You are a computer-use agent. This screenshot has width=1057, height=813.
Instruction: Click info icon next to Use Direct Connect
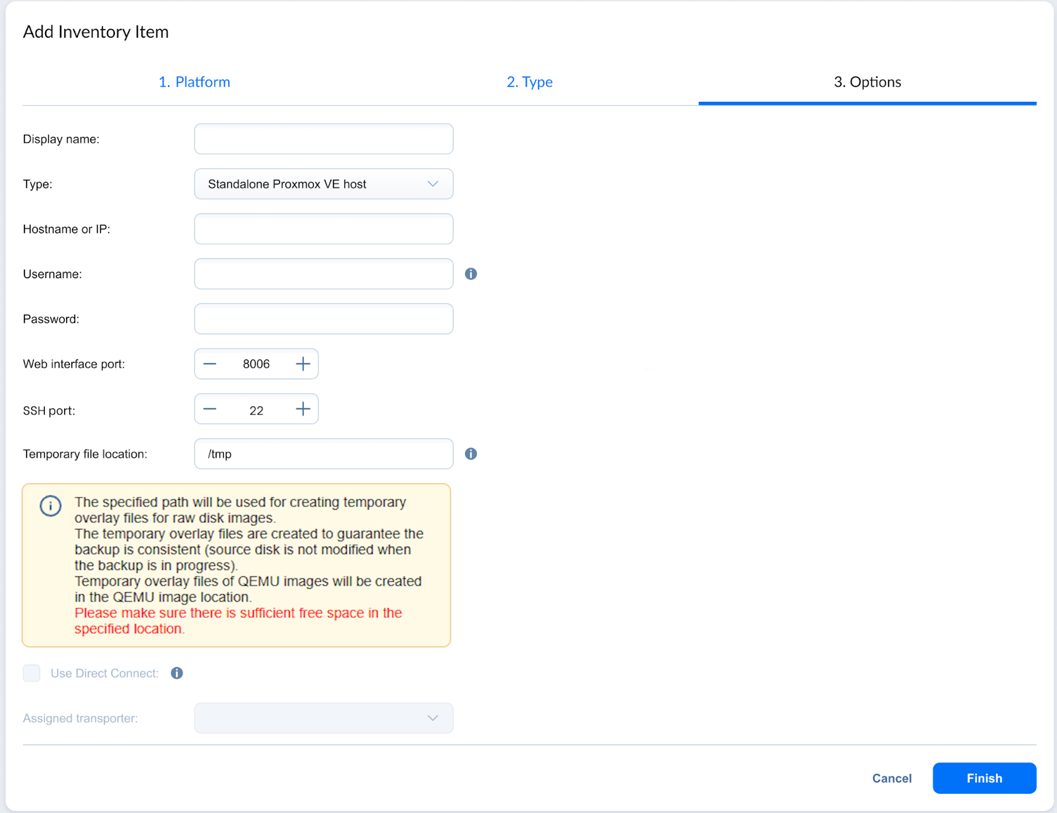176,673
